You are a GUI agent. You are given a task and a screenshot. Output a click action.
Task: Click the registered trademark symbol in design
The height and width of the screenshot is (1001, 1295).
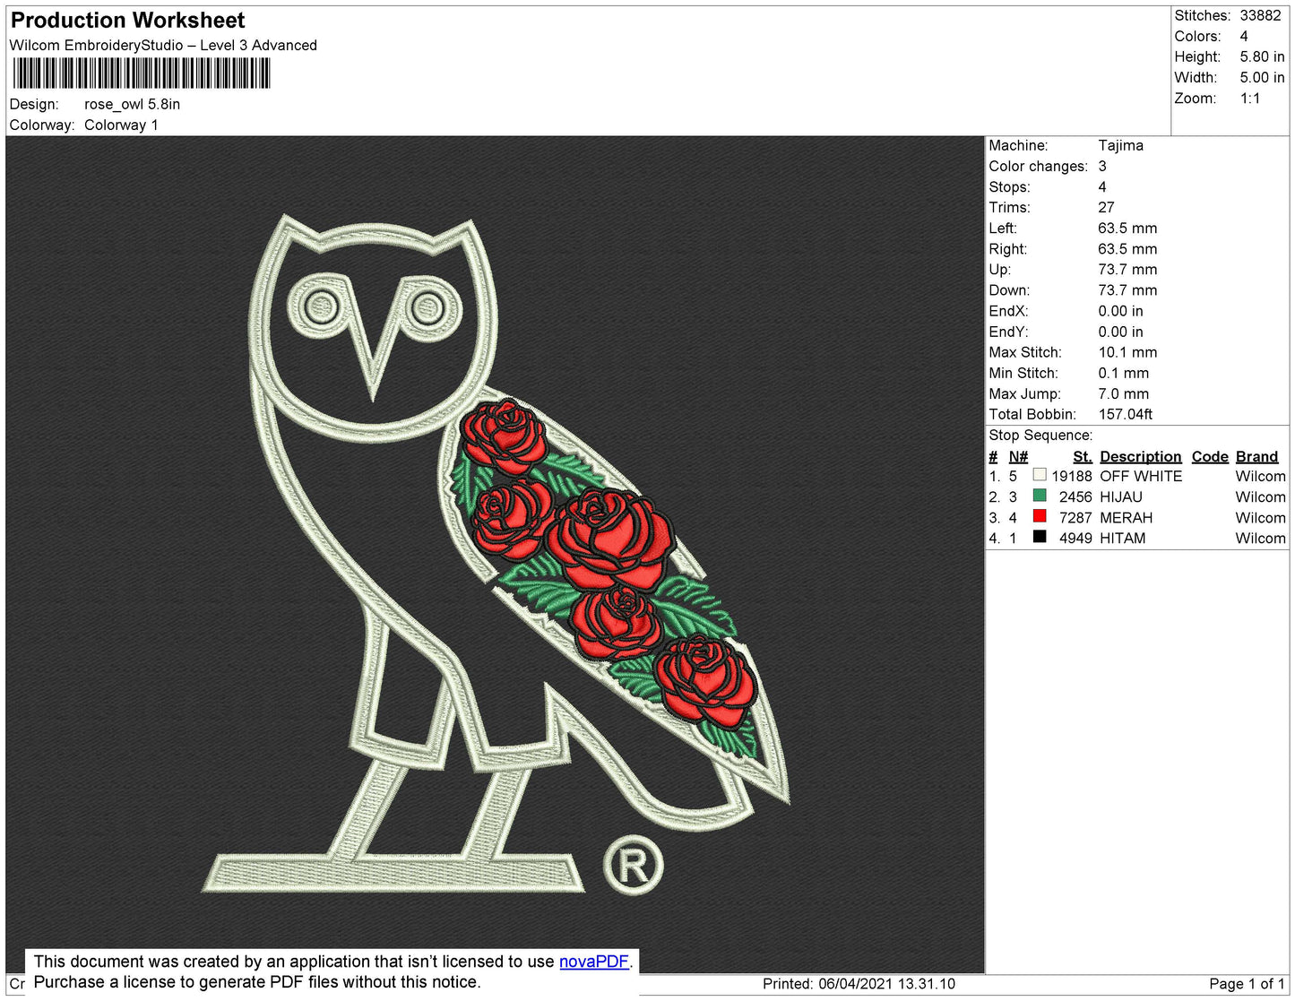coord(634,867)
